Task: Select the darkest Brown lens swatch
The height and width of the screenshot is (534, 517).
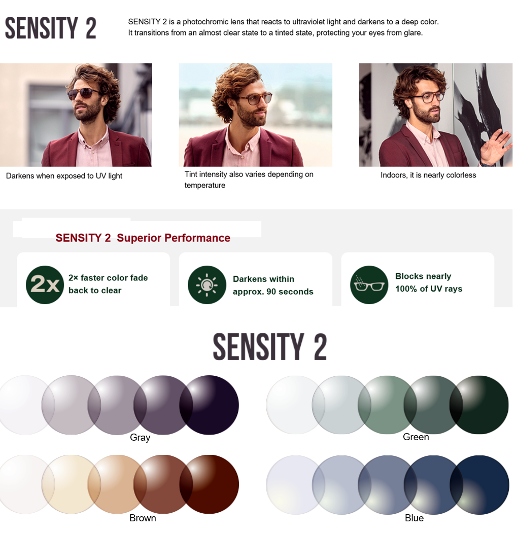Action: 209,484
